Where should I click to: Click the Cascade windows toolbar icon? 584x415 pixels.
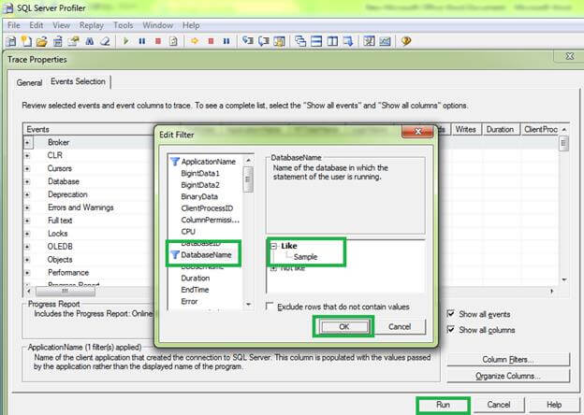click(x=300, y=41)
